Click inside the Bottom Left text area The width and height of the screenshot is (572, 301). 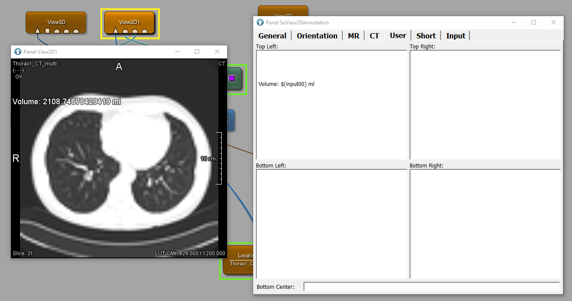[x=331, y=223]
